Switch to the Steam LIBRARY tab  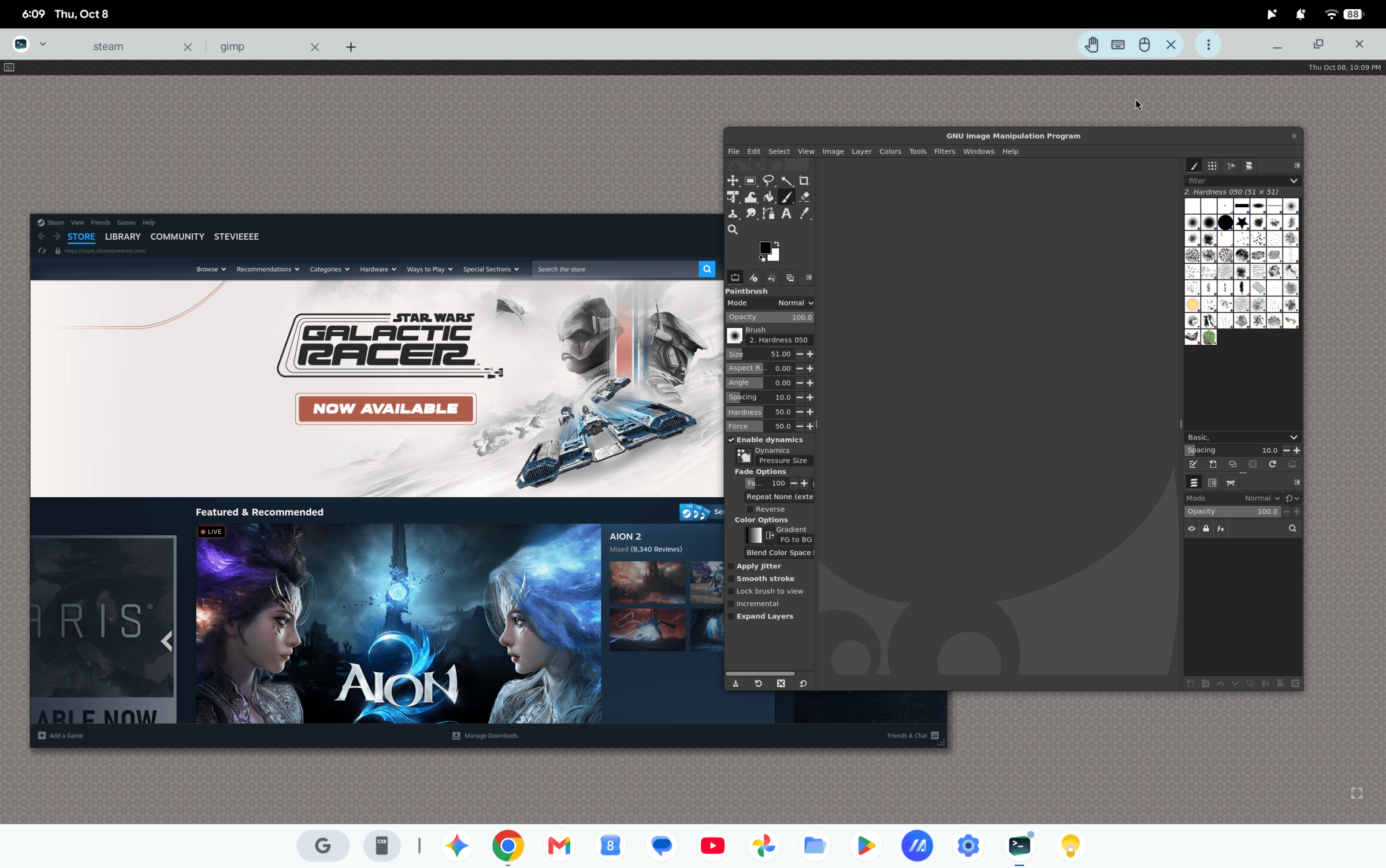pyautogui.click(x=122, y=237)
